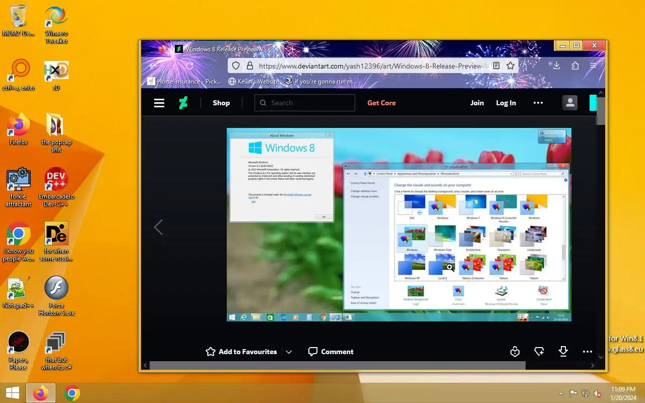Reload the current page
Viewport: 645px width, 403px height.
coord(189,66)
